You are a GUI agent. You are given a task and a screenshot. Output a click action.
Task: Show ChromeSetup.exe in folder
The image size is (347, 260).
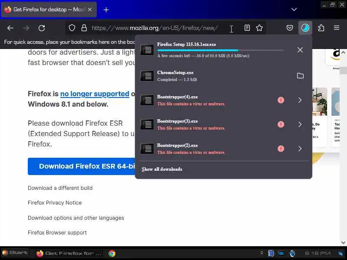point(300,76)
